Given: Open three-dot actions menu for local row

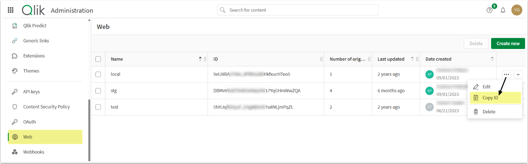Looking at the screenshot, I should click(506, 74).
